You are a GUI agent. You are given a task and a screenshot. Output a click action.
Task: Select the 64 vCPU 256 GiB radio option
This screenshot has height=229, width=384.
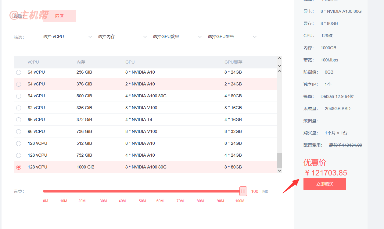(19, 72)
